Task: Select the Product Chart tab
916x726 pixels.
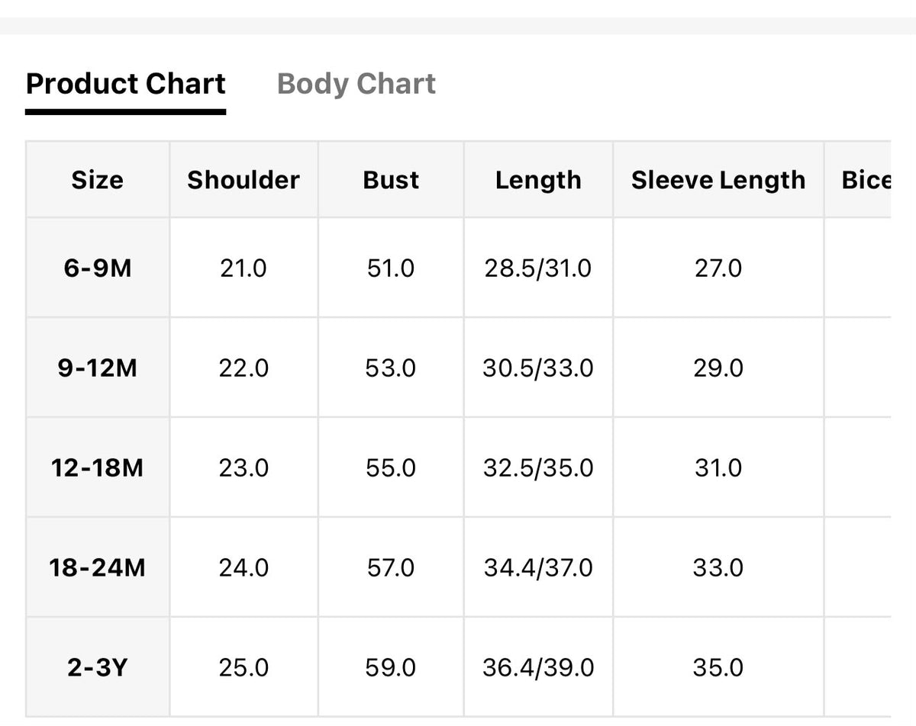Action: coord(125,83)
